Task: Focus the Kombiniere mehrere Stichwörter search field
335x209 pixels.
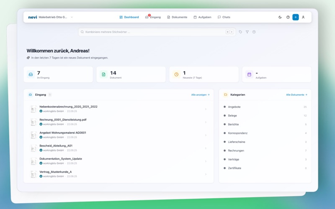Action: tap(157, 32)
